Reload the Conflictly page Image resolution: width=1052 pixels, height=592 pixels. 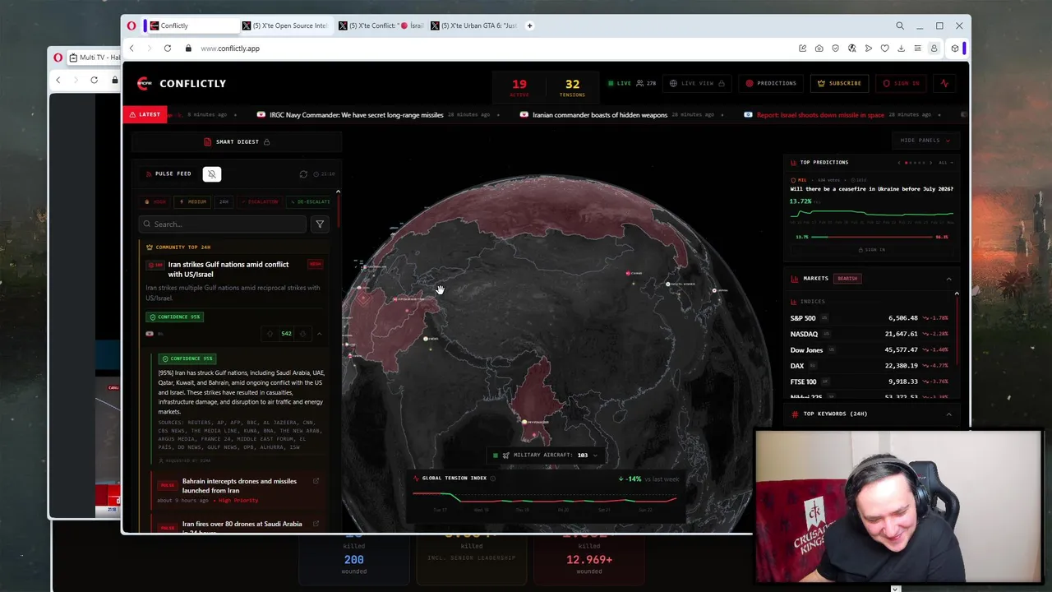coord(167,49)
